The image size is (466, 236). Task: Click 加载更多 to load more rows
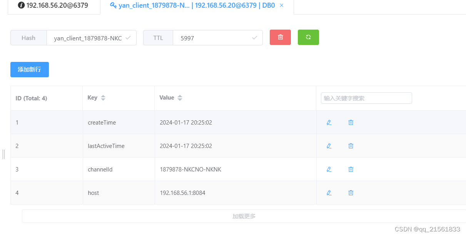pyautogui.click(x=244, y=216)
